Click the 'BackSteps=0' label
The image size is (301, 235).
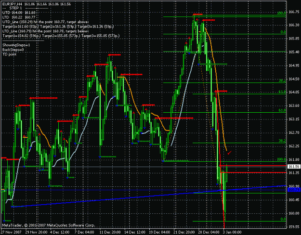pos(13,50)
